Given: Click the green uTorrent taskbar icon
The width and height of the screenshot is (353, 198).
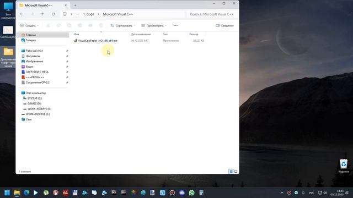Looking at the screenshot, I should click(46, 193).
